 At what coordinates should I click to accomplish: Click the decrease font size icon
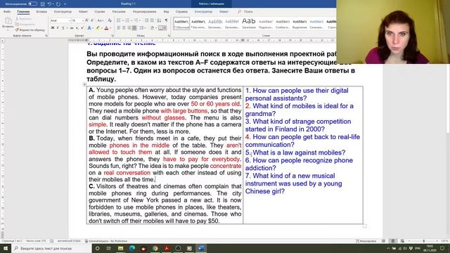[x=92, y=20]
